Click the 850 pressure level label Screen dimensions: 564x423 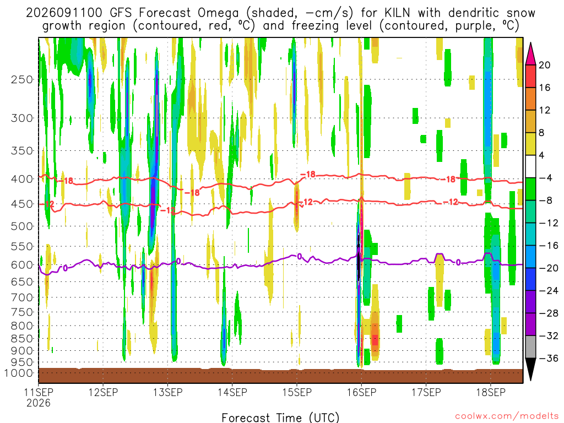coord(22,339)
